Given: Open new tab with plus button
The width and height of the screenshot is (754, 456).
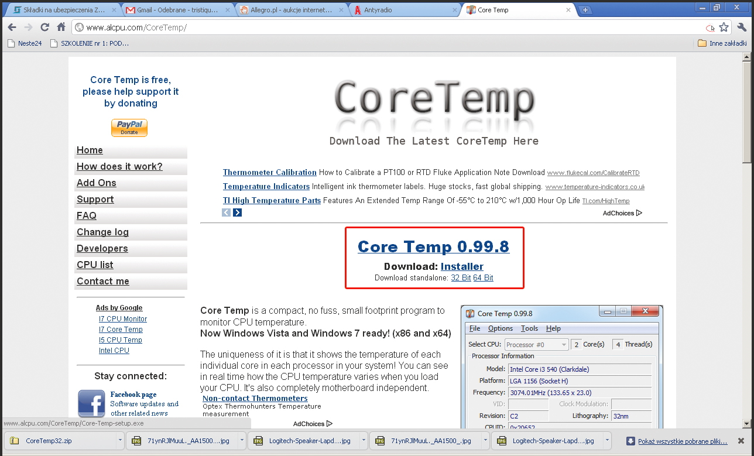Looking at the screenshot, I should [x=585, y=10].
